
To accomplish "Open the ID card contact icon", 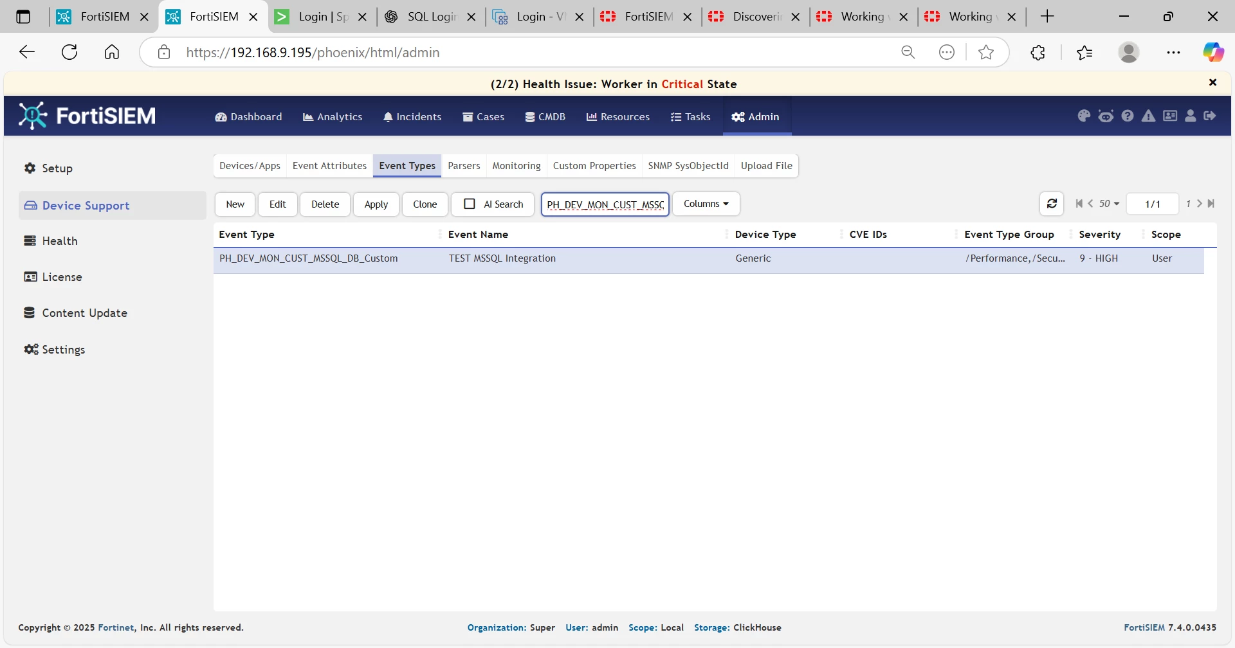I will click(x=1170, y=116).
